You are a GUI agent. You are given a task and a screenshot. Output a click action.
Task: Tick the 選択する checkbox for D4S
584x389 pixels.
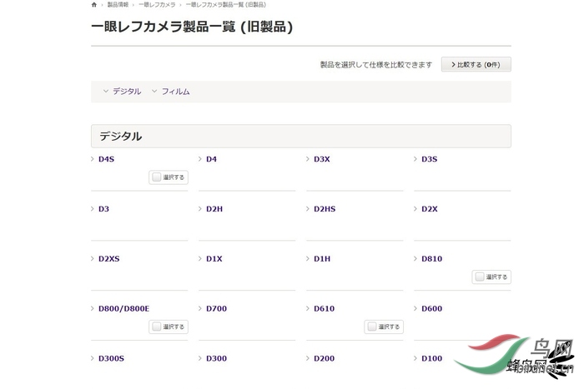tap(157, 177)
